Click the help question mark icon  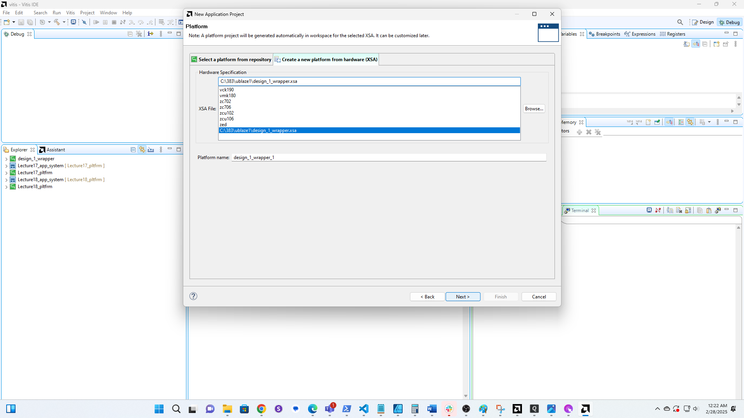pyautogui.click(x=193, y=296)
